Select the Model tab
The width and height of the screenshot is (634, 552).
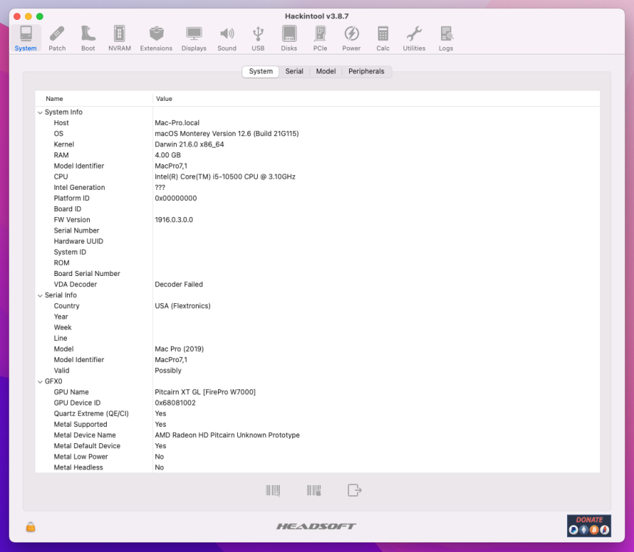326,71
